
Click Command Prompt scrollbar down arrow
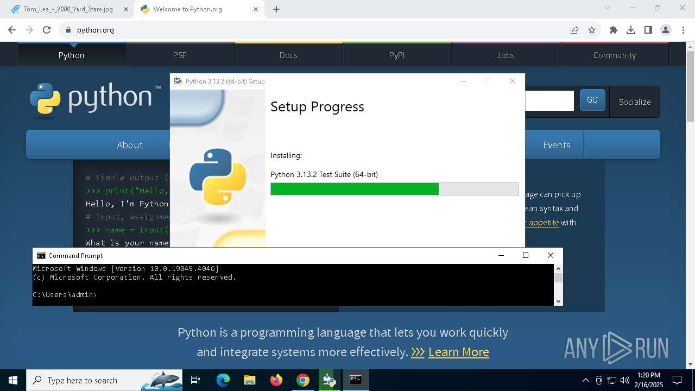point(558,301)
